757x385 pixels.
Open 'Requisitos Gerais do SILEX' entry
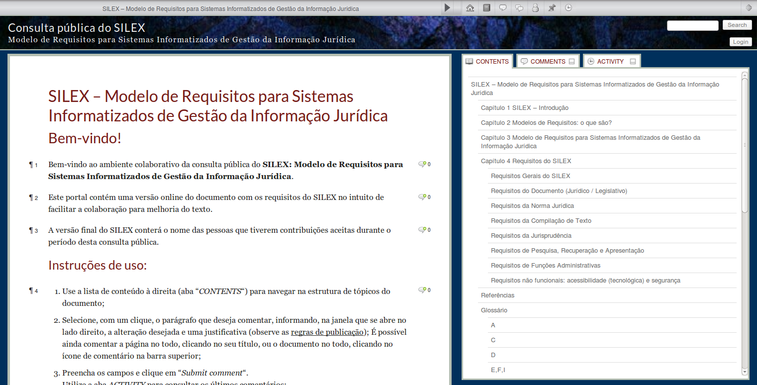(612, 176)
